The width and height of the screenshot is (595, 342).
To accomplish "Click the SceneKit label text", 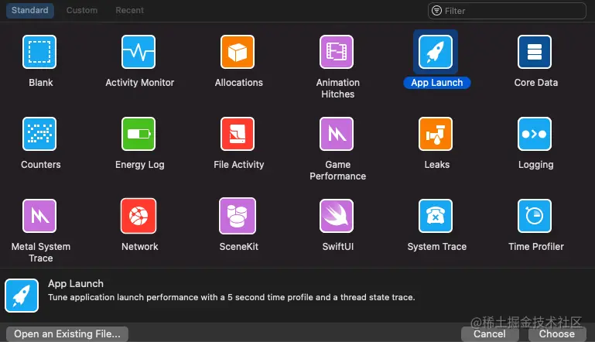I will (238, 247).
